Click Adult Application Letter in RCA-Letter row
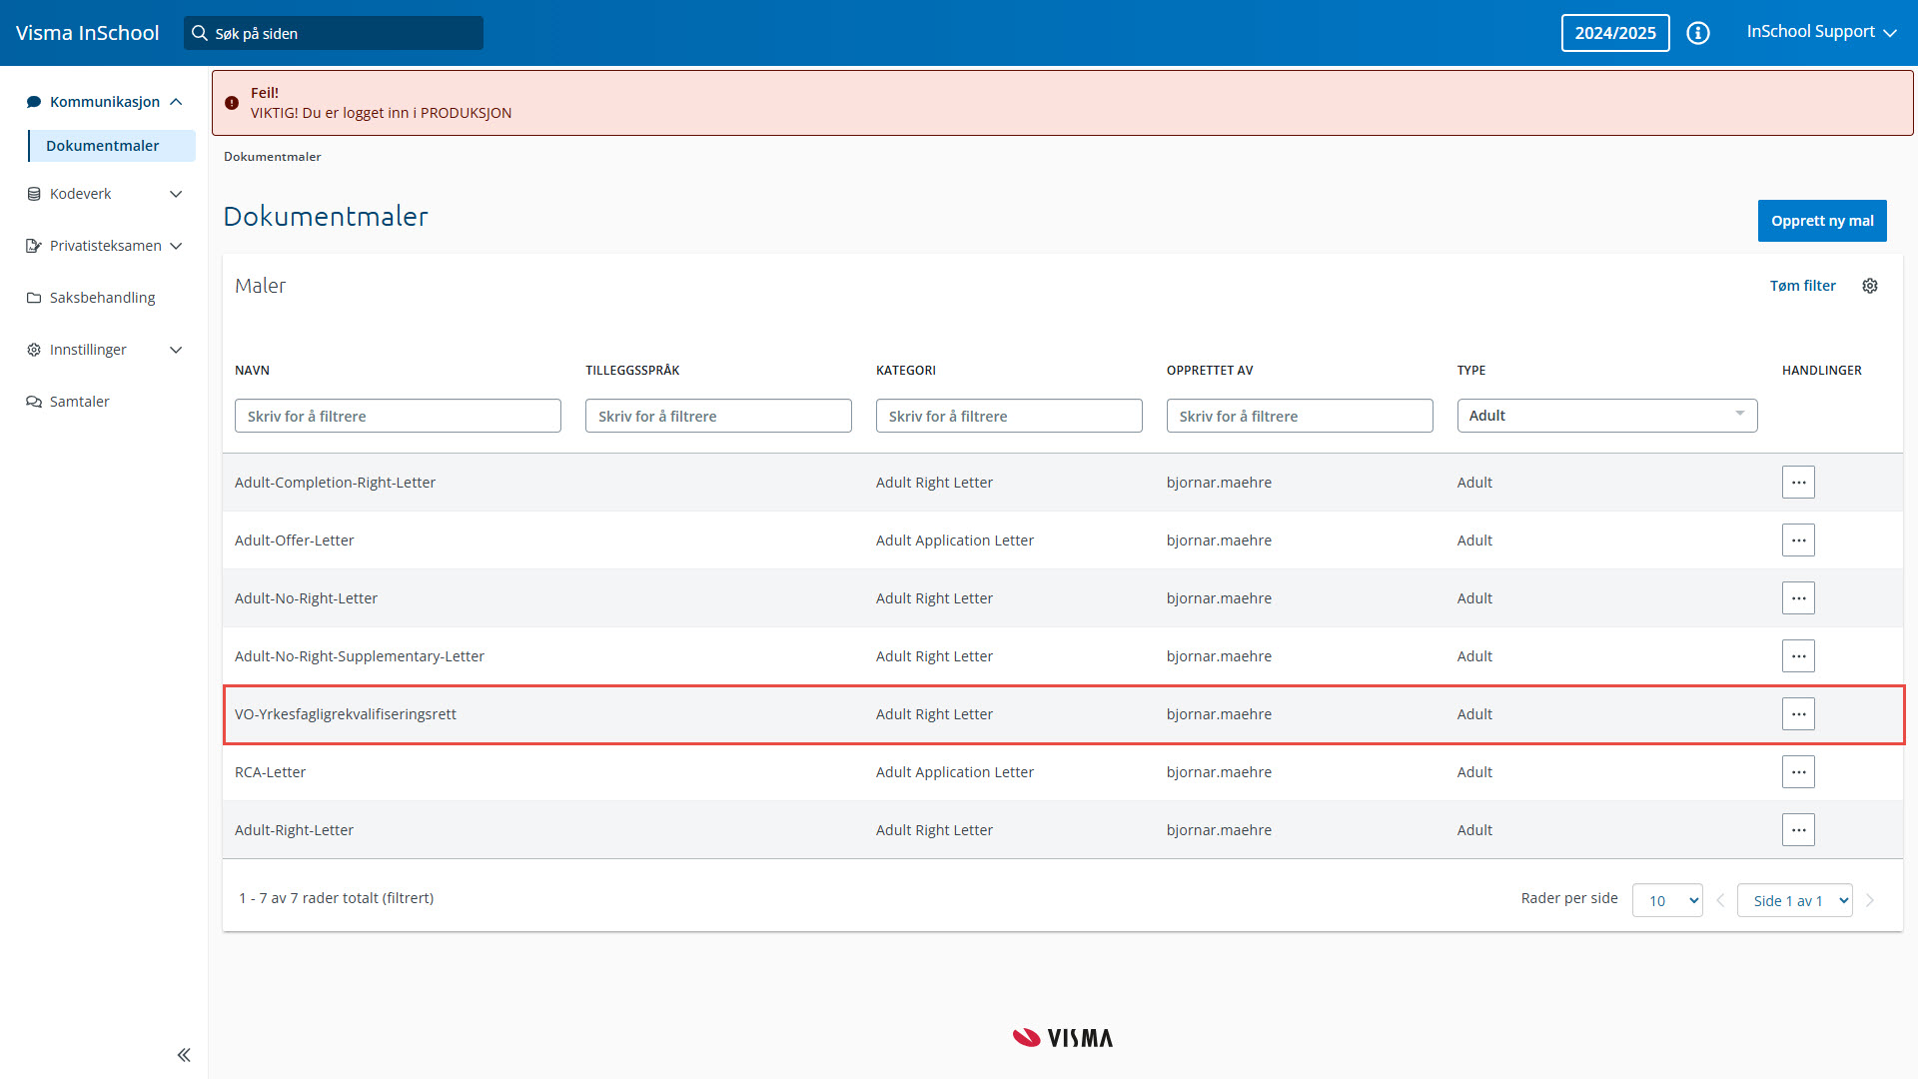 coord(955,772)
